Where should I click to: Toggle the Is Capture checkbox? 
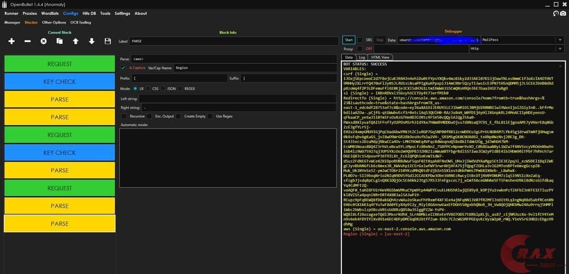coord(123,68)
